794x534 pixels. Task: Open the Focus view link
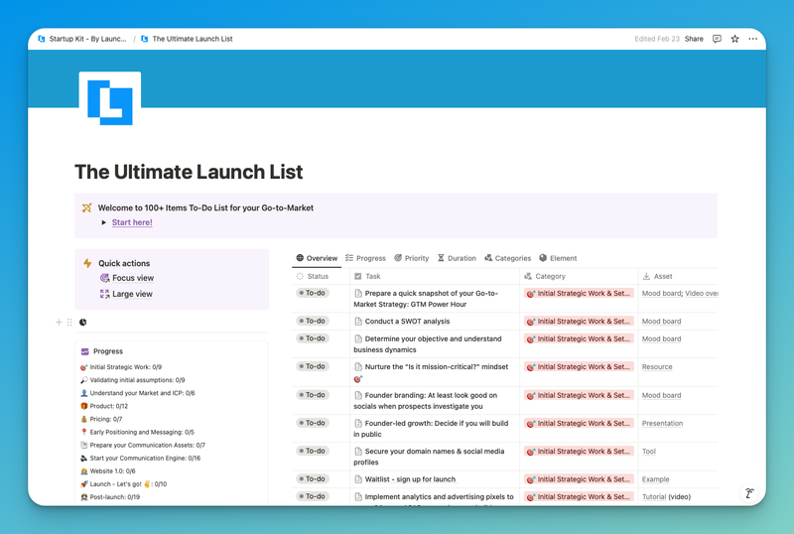pyautogui.click(x=133, y=278)
